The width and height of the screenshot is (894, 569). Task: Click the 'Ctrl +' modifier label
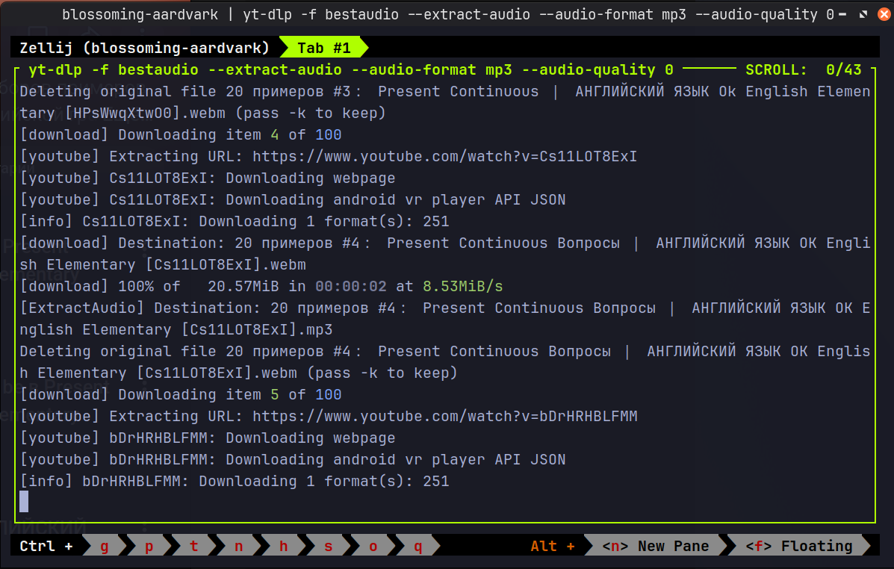(x=46, y=546)
